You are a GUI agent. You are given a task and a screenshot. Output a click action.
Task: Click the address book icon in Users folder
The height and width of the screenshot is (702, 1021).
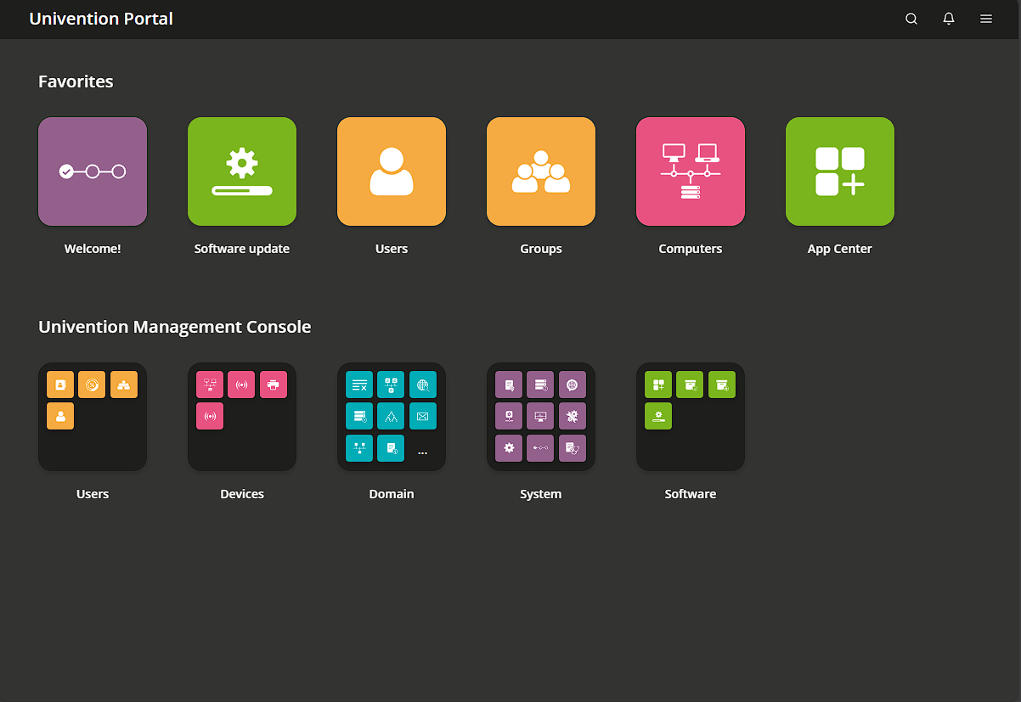click(x=60, y=385)
